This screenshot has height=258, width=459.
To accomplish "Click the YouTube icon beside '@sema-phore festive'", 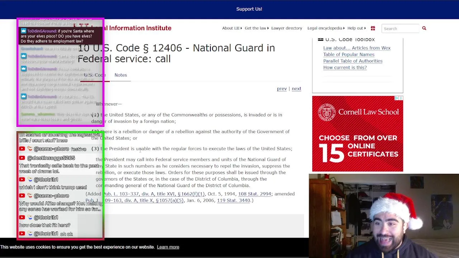I will coord(22,149).
